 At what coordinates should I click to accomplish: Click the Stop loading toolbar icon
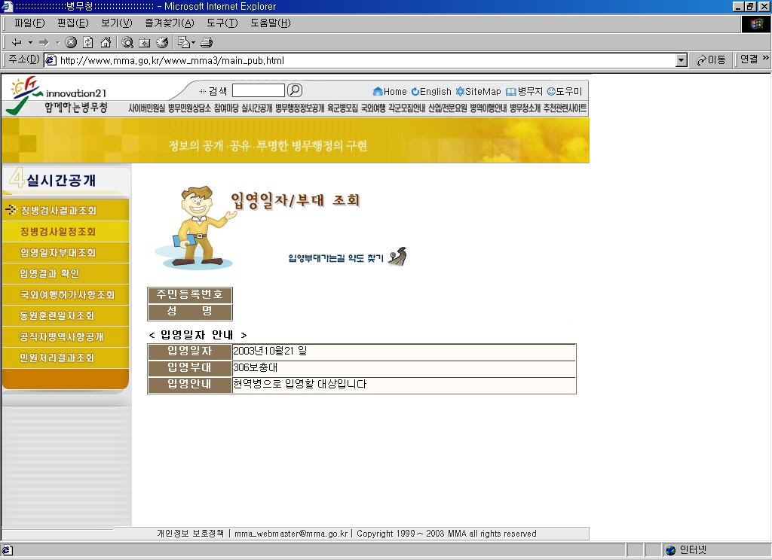(71, 42)
